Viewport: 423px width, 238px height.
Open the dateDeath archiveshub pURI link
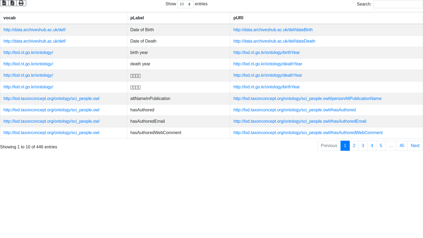[x=274, y=41]
